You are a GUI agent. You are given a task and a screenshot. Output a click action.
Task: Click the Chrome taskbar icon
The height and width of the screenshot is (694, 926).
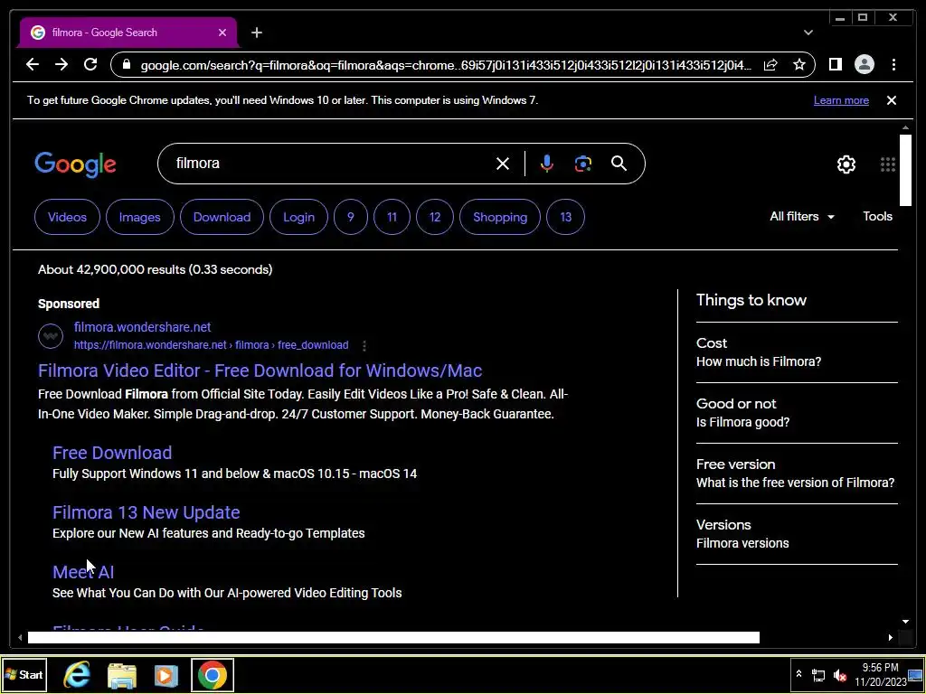(x=213, y=674)
